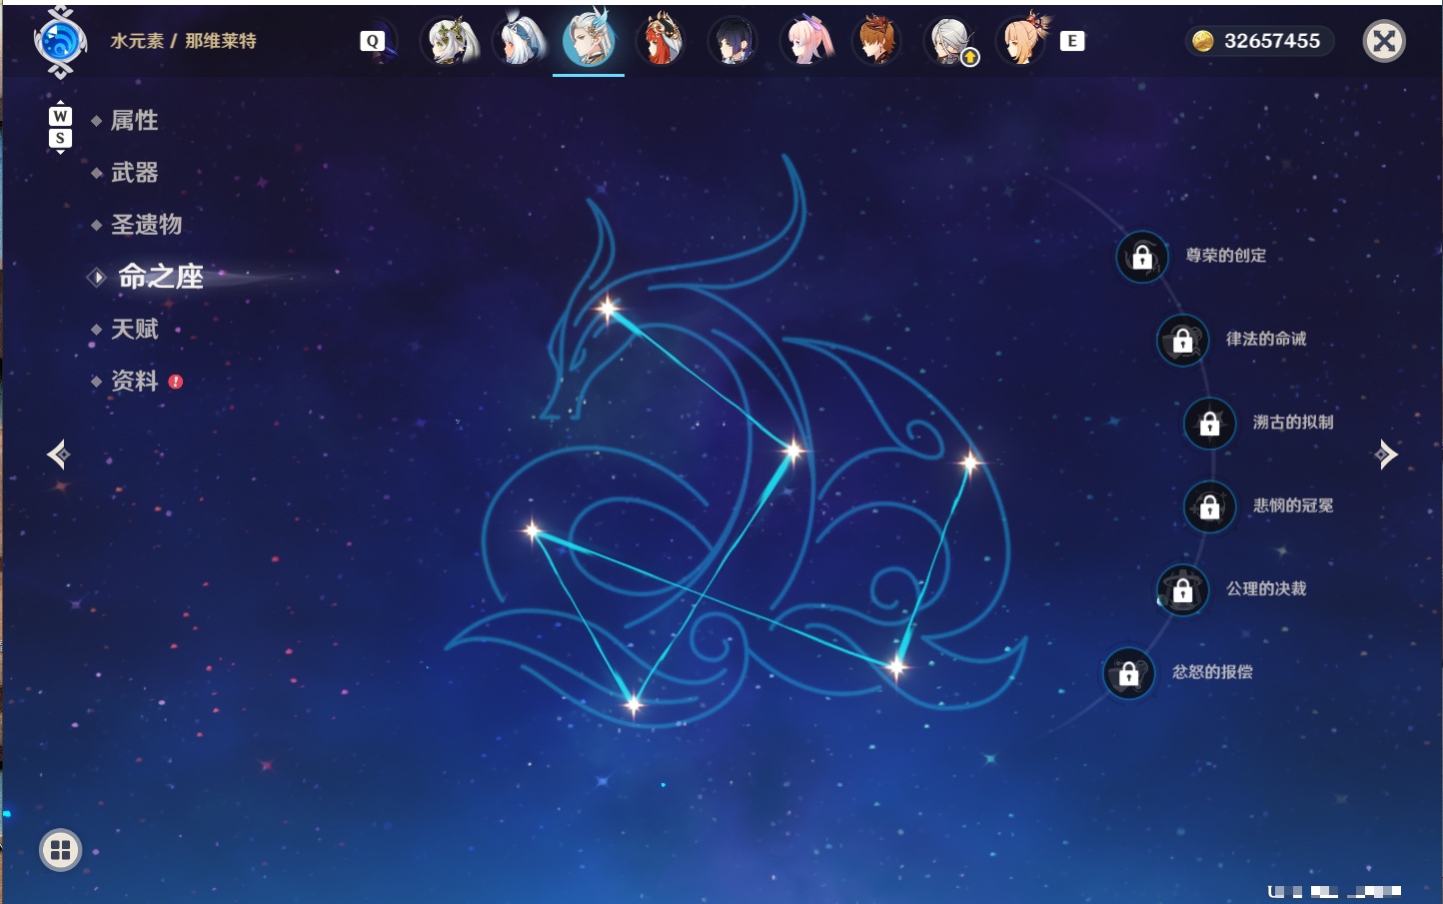Open the 属性 attributes tab
The height and width of the screenshot is (904, 1443).
135,121
